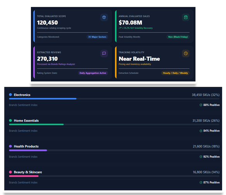The width and height of the screenshot is (226, 195).
Task: Click the Rating System State label
Action: 47,73
